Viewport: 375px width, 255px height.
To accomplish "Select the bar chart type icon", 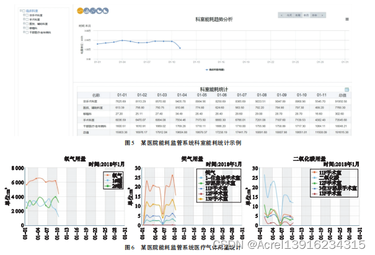I will [x=86, y=11].
